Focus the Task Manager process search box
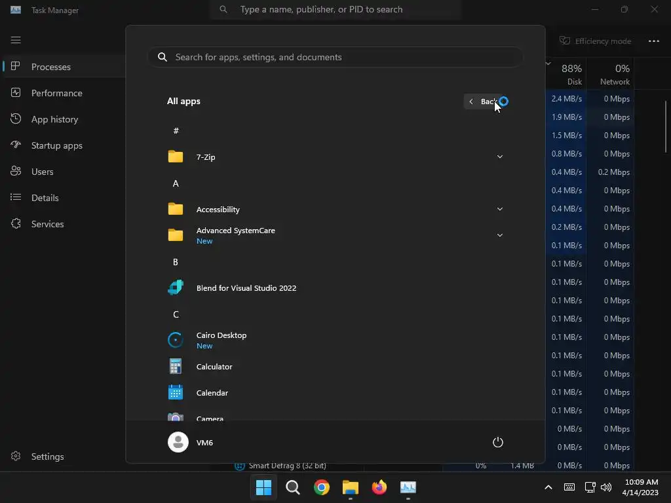Viewport: 671px width, 503px height. point(336,9)
